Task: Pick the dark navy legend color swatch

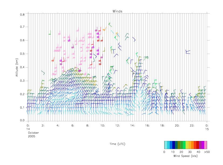Action: click(x=174, y=145)
